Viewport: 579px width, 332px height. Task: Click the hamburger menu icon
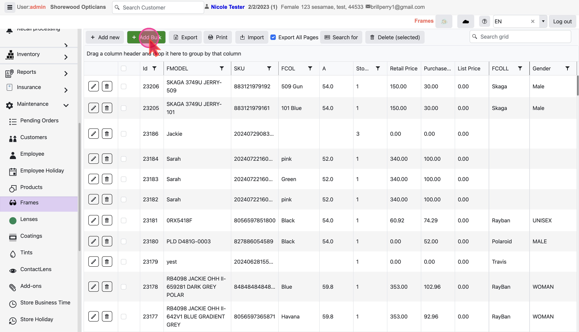(x=10, y=7)
